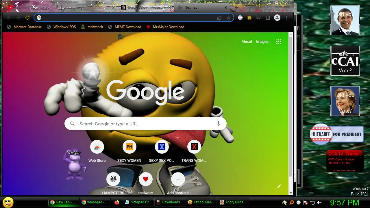This screenshot has height=208, width=370.
Task: Switch to Yahoo! Messenger taskbar button
Action: pos(201,202)
